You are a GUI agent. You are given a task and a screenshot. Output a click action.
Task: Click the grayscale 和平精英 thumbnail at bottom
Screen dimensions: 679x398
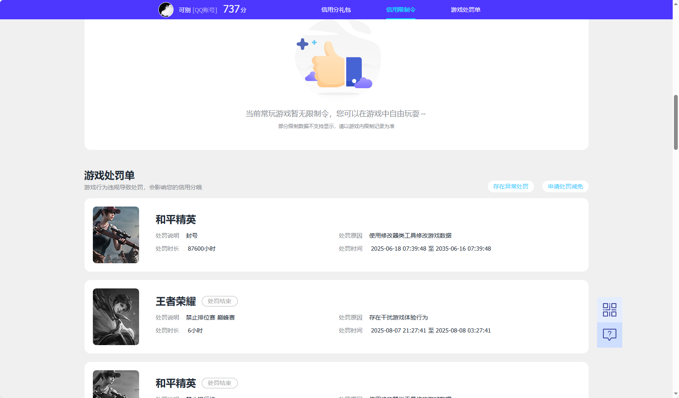click(116, 384)
